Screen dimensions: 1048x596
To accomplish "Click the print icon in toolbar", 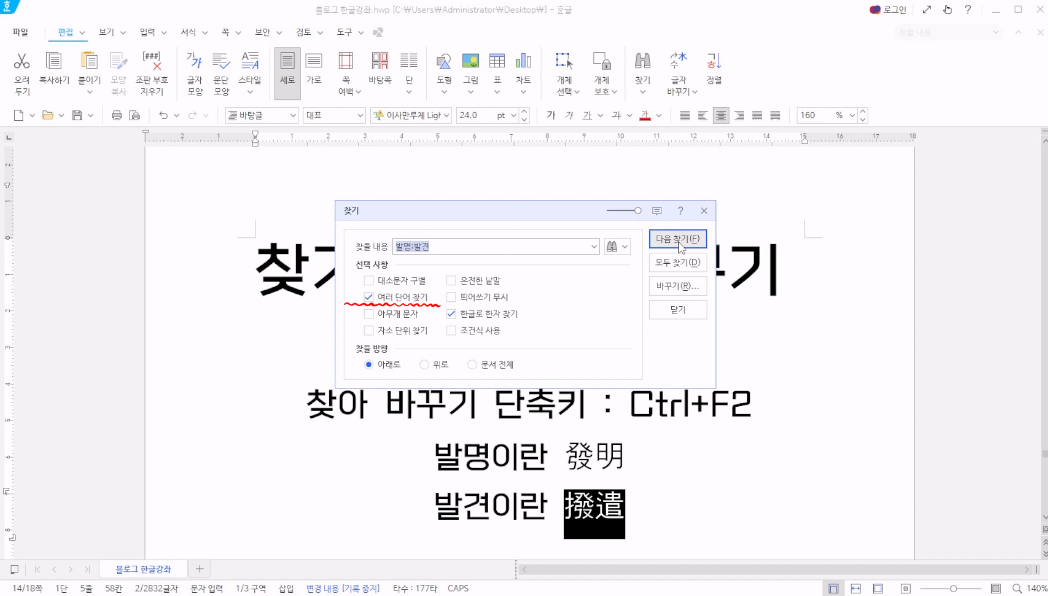I will (116, 115).
